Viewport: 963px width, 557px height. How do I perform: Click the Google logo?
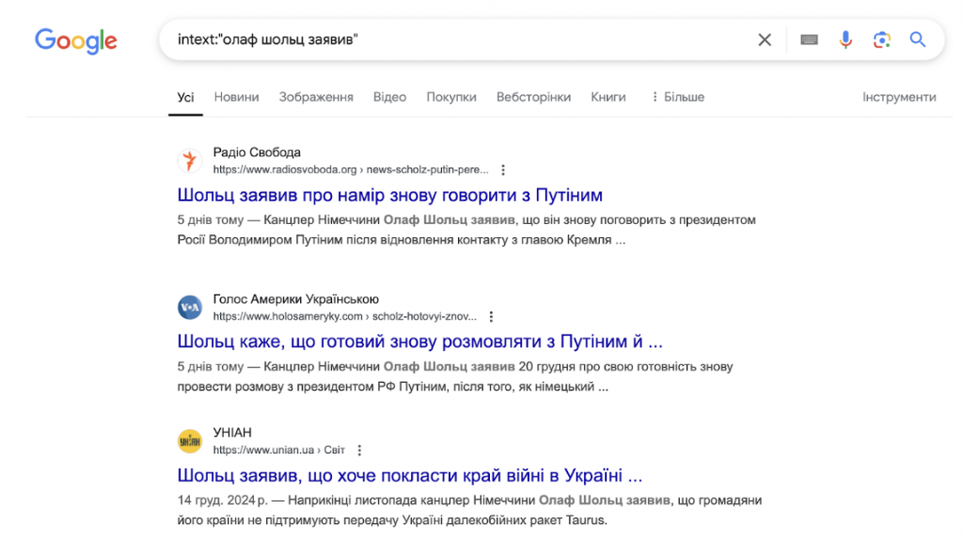coord(75,40)
